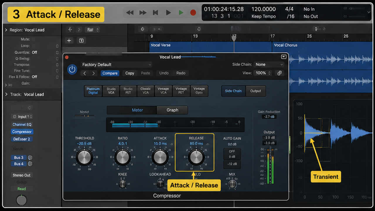The height and width of the screenshot is (211, 375).
Task: Click the Redo button
Action: pyautogui.click(x=181, y=73)
